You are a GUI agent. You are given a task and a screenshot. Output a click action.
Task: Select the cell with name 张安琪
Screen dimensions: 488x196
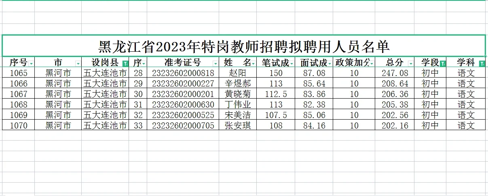[x=237, y=126]
